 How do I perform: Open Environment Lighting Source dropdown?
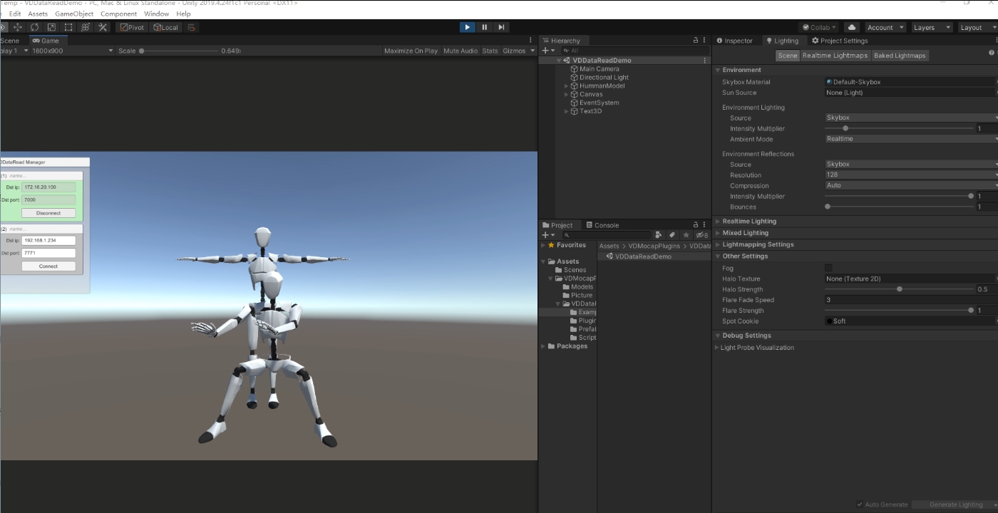pos(912,118)
